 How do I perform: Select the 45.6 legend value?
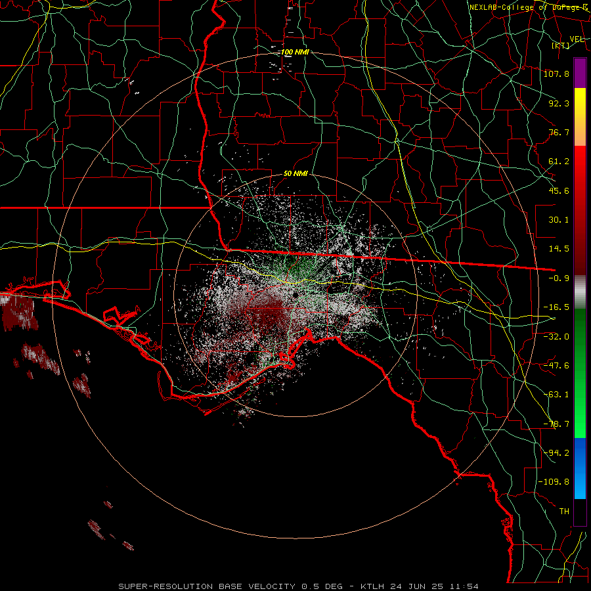click(x=559, y=190)
